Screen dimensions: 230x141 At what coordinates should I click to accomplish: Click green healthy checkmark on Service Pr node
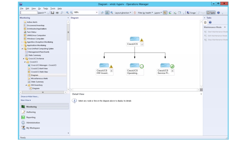(172, 67)
